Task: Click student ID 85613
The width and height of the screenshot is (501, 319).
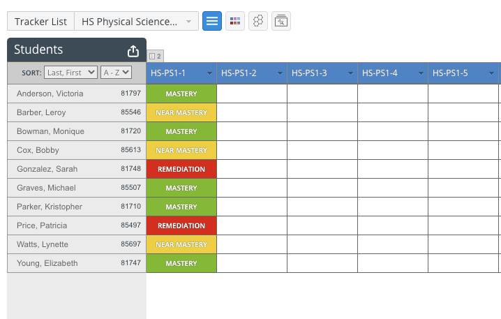Action: click(x=130, y=150)
